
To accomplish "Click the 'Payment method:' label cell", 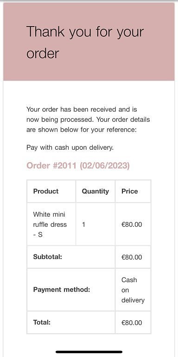I will [x=71, y=290].
